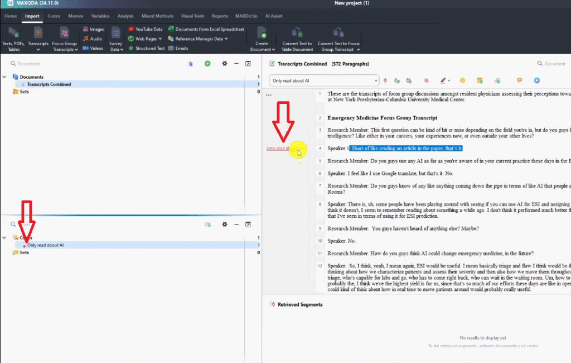Click the AI Assist icon in document toolbar
571x363 pixels.
537,80
